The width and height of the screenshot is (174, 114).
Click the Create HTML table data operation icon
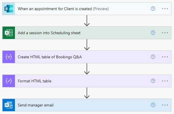(9, 57)
